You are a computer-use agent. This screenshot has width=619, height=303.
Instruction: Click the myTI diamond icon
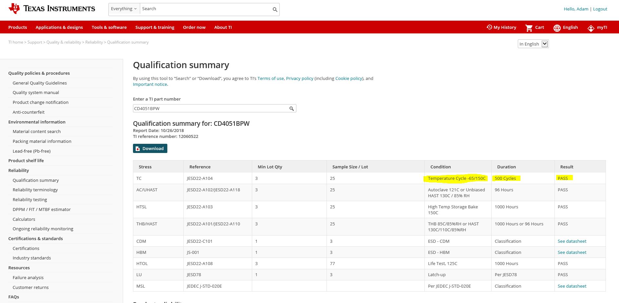coord(591,28)
